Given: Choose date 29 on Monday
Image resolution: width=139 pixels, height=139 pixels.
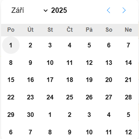Looking at the screenshot, I should click(x=11, y=115).
